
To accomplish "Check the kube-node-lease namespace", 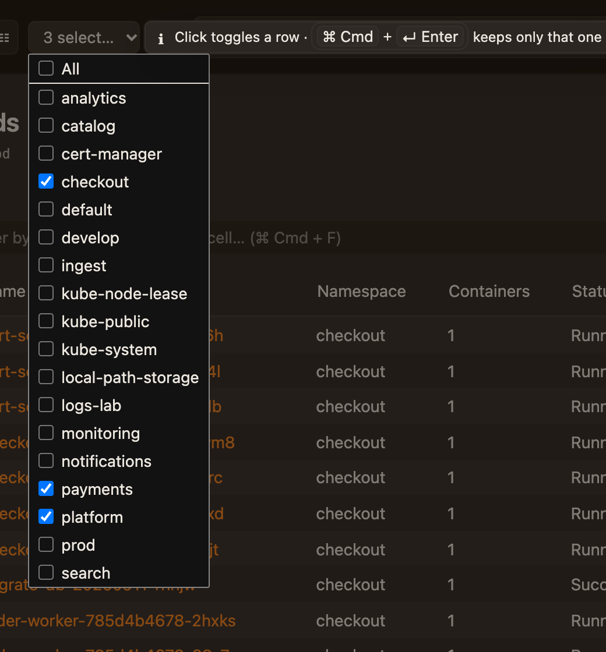I will tap(46, 293).
